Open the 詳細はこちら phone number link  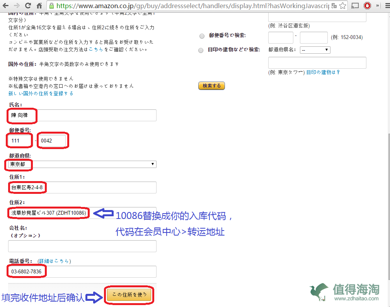(54, 261)
